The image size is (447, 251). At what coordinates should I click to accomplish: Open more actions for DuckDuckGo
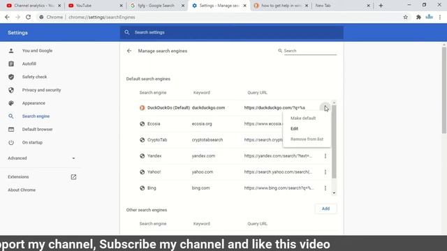click(325, 107)
